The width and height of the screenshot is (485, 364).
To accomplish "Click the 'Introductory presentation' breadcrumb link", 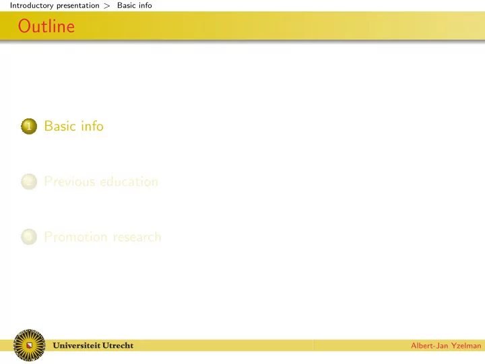I will pyautogui.click(x=55, y=5).
